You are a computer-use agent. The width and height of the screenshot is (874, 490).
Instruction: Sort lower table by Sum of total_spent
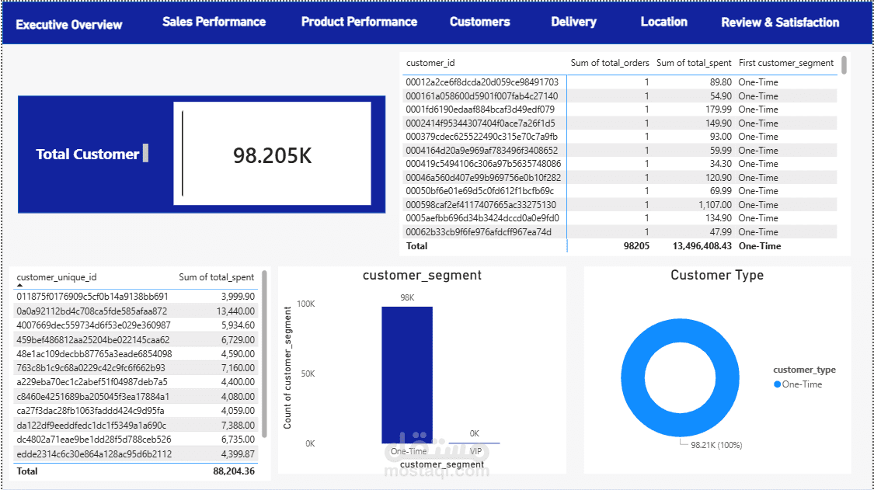pyautogui.click(x=216, y=277)
